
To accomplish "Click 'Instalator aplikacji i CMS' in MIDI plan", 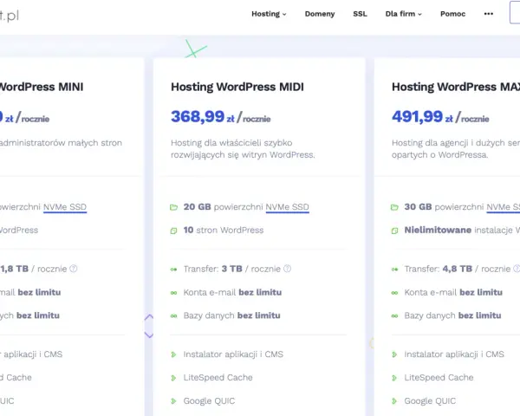I will [x=233, y=354].
